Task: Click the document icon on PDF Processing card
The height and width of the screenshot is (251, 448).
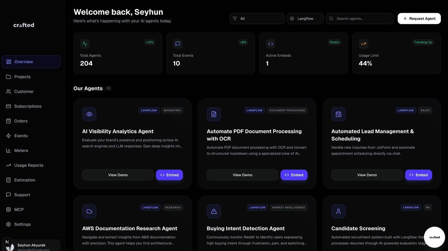Action: pos(214,114)
